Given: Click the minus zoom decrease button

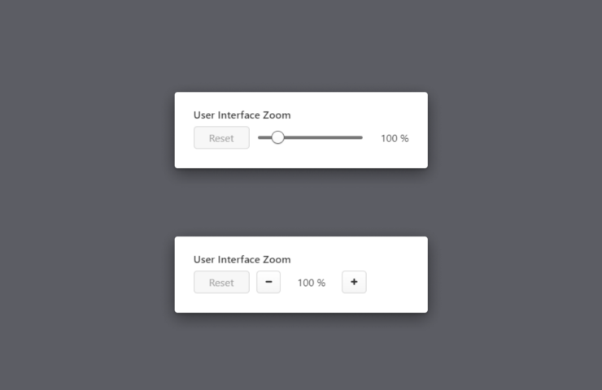Looking at the screenshot, I should coord(268,282).
